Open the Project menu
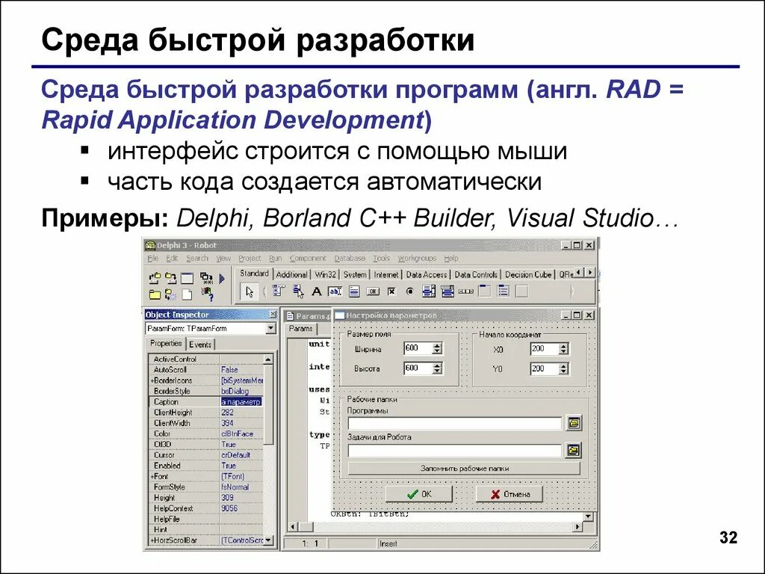765x574 pixels. (250, 258)
